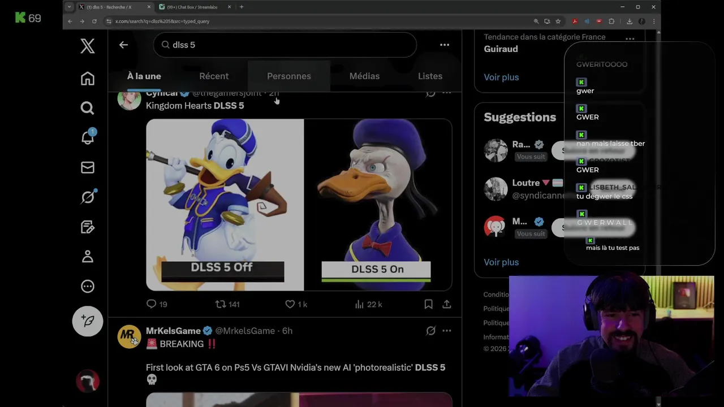Click Grok explain icon on MrKelsGame post
Viewport: 724px width, 407px height.
click(430, 331)
